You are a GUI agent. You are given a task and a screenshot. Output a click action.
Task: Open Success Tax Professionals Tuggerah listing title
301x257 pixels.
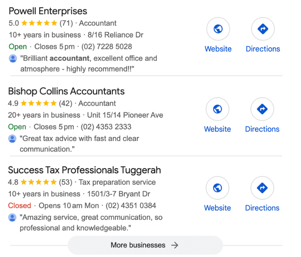(x=85, y=170)
